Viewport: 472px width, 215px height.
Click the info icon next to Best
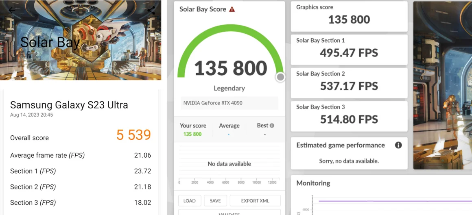pos(272,126)
